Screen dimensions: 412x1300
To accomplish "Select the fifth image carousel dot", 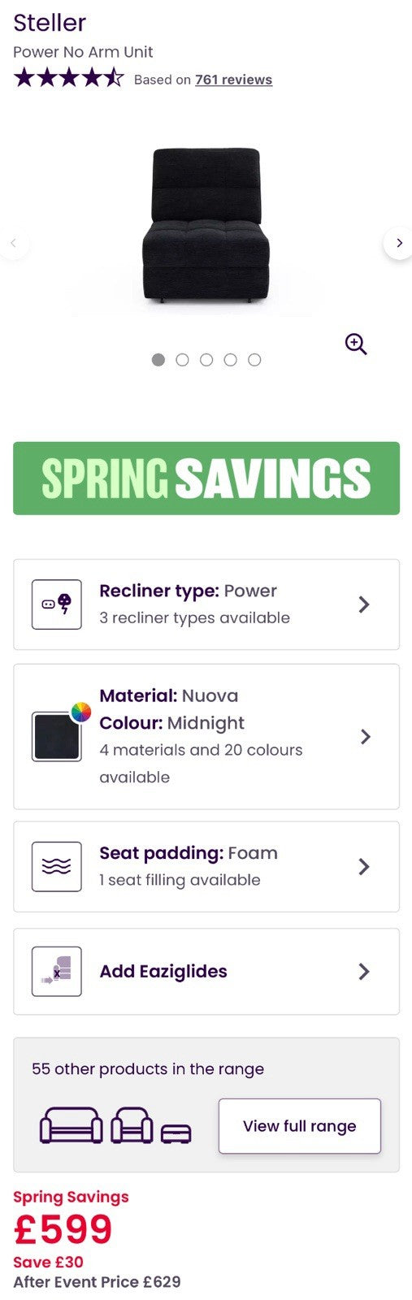I will click(x=254, y=360).
